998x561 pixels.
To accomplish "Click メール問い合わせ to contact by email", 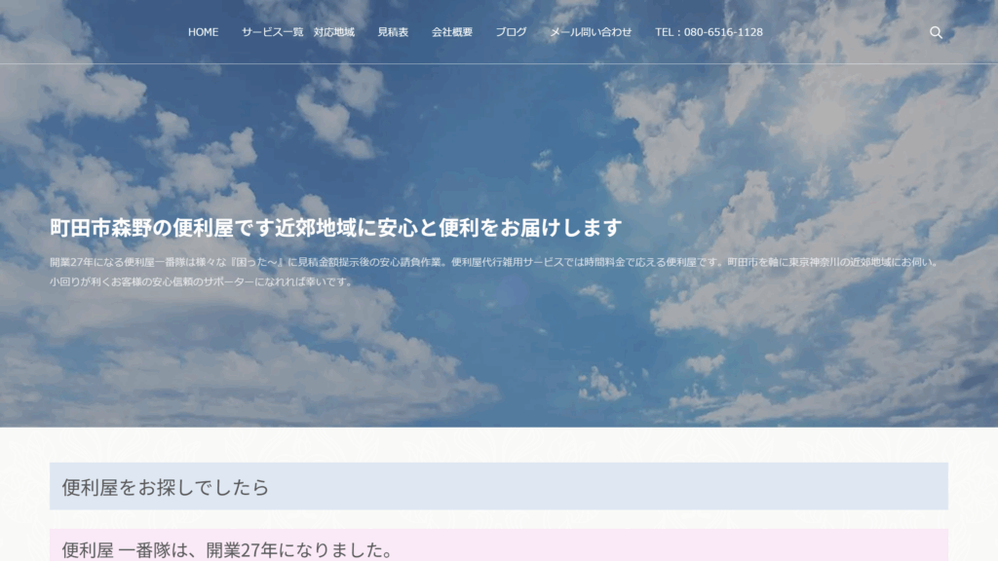I will tap(591, 32).
